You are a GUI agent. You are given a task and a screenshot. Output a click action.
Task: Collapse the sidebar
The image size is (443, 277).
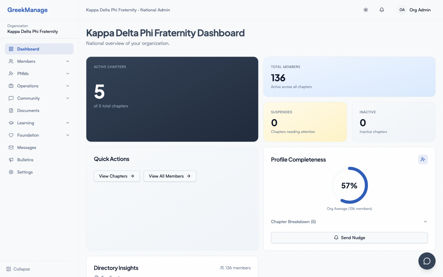click(x=18, y=269)
